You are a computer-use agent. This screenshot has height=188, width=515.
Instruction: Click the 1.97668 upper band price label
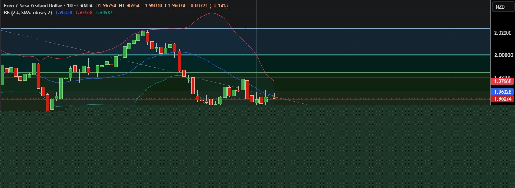pos(502,81)
